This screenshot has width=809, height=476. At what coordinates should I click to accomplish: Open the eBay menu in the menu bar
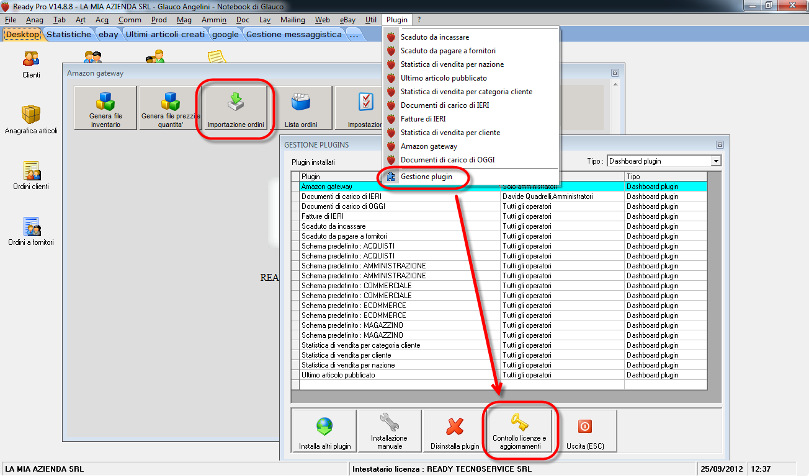pyautogui.click(x=347, y=20)
